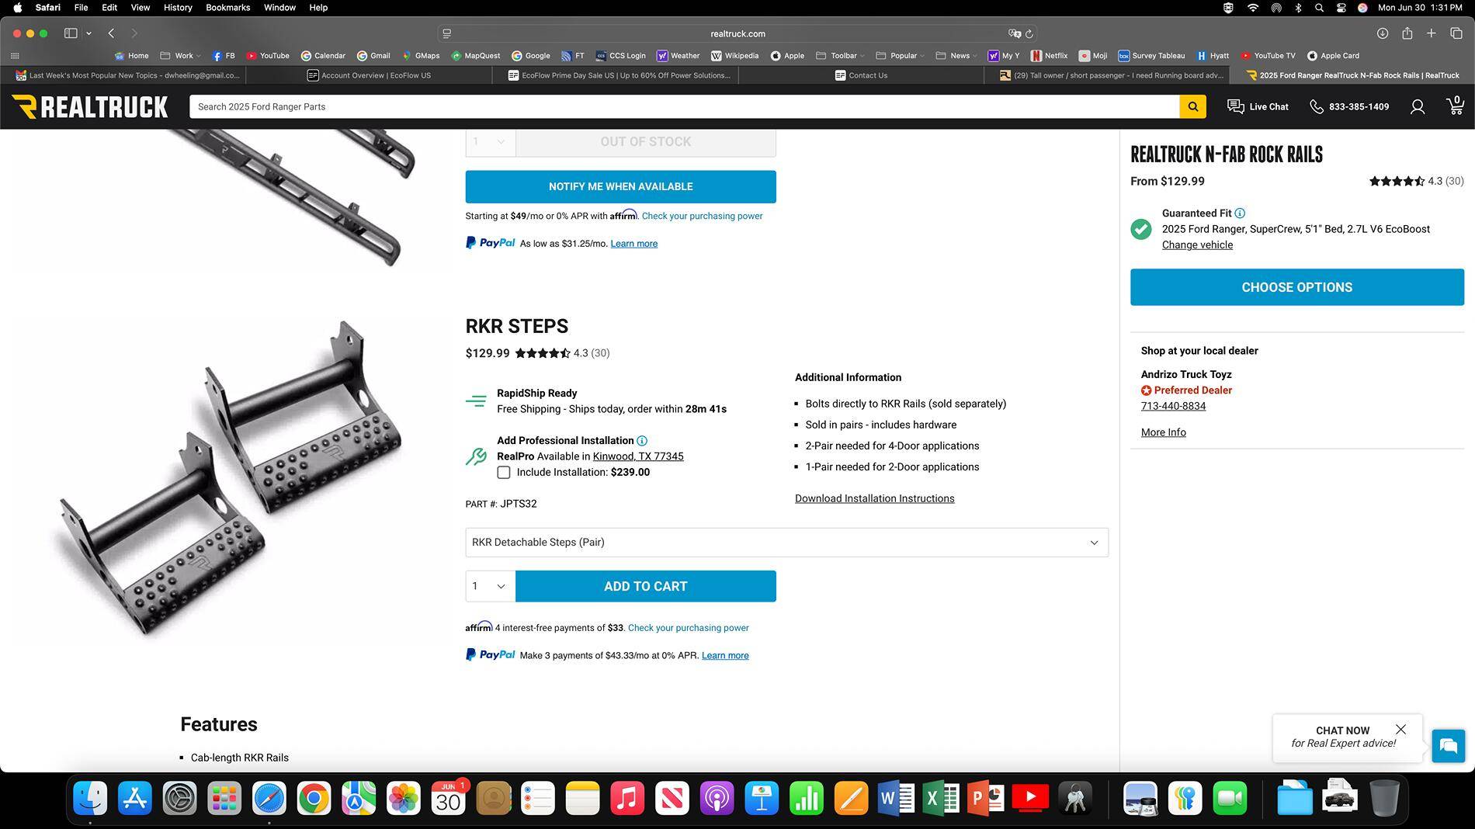The image size is (1475, 829).
Task: Open Netflix bookmark in favorites bar
Action: pyautogui.click(x=1049, y=56)
